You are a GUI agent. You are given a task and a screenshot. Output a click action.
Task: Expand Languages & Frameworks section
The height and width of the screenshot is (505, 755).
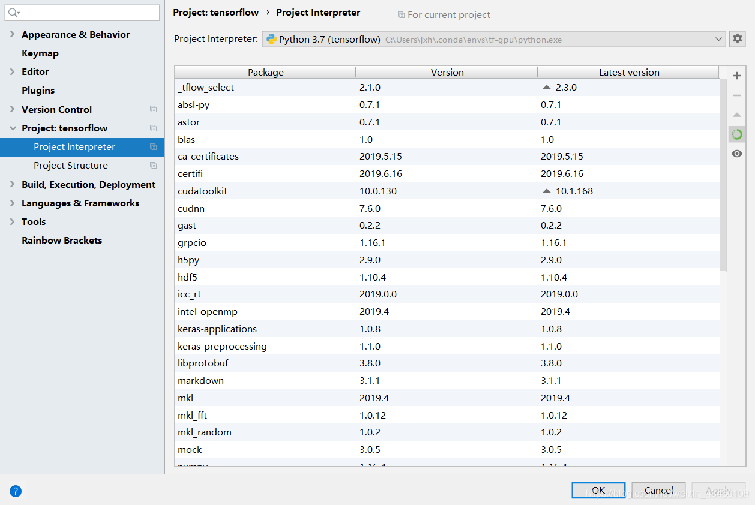click(13, 203)
